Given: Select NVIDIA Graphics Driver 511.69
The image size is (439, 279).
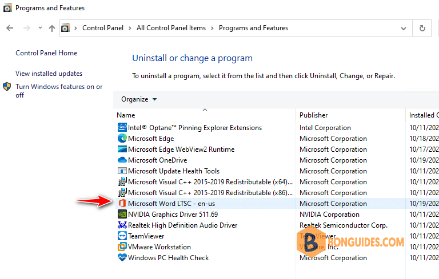Looking at the screenshot, I should coord(173,215).
